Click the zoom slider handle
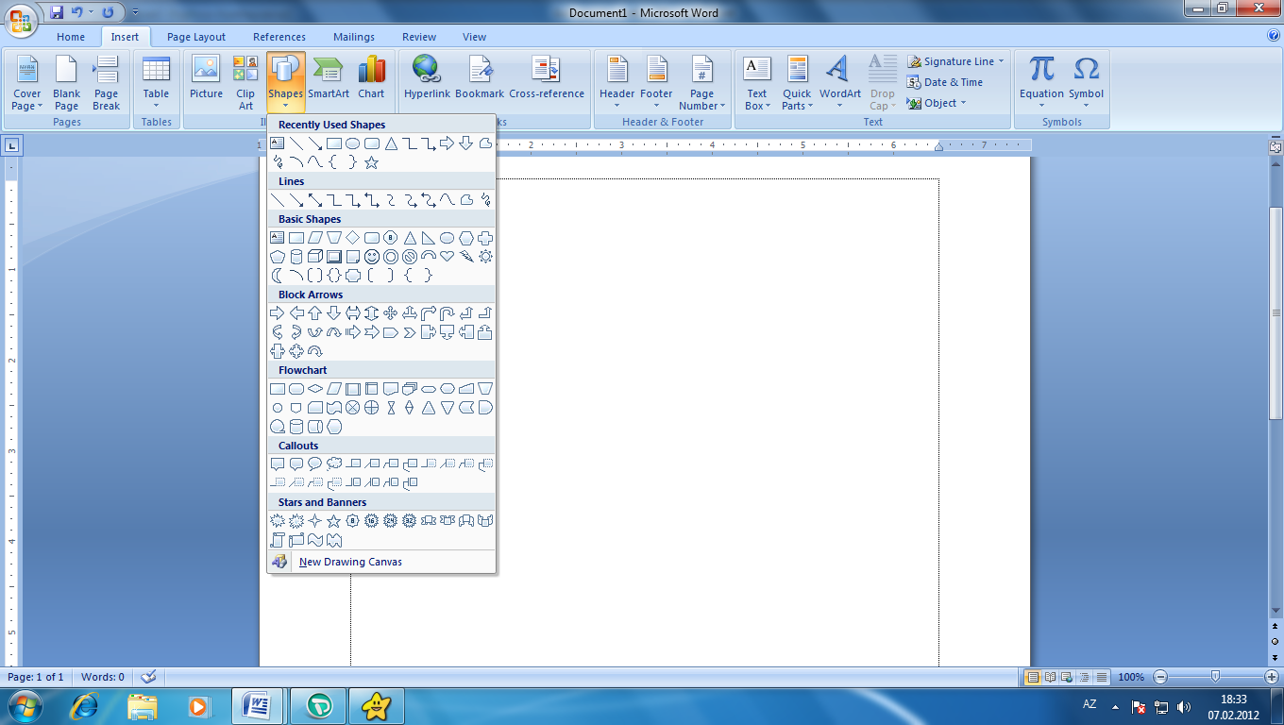The height and width of the screenshot is (725, 1284). pos(1215,677)
